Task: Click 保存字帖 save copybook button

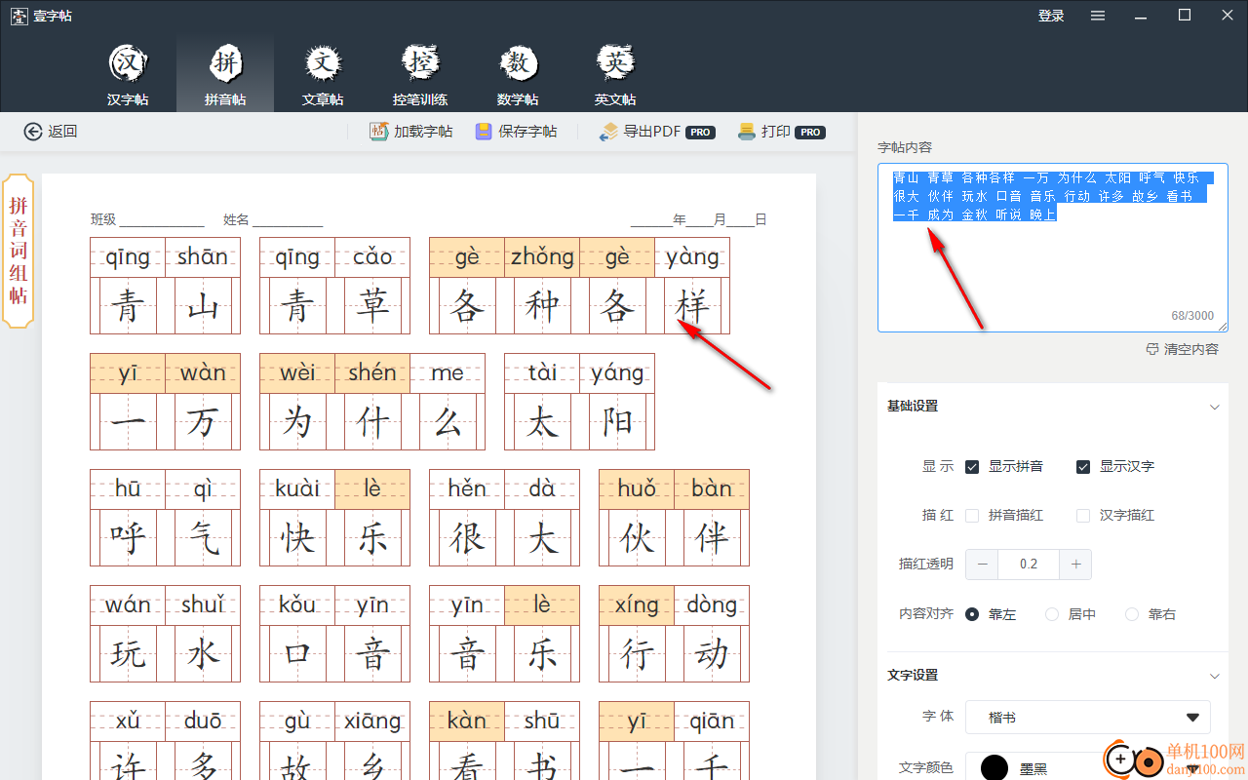Action: (x=516, y=132)
